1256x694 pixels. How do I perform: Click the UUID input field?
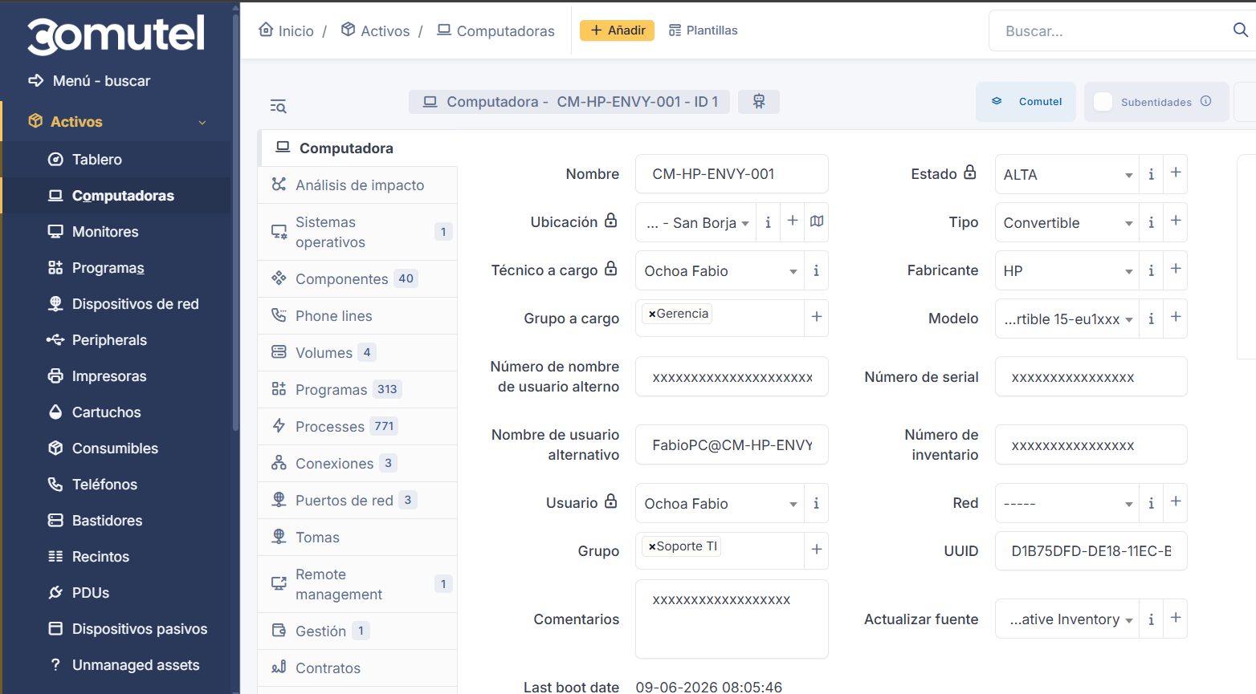(1091, 551)
